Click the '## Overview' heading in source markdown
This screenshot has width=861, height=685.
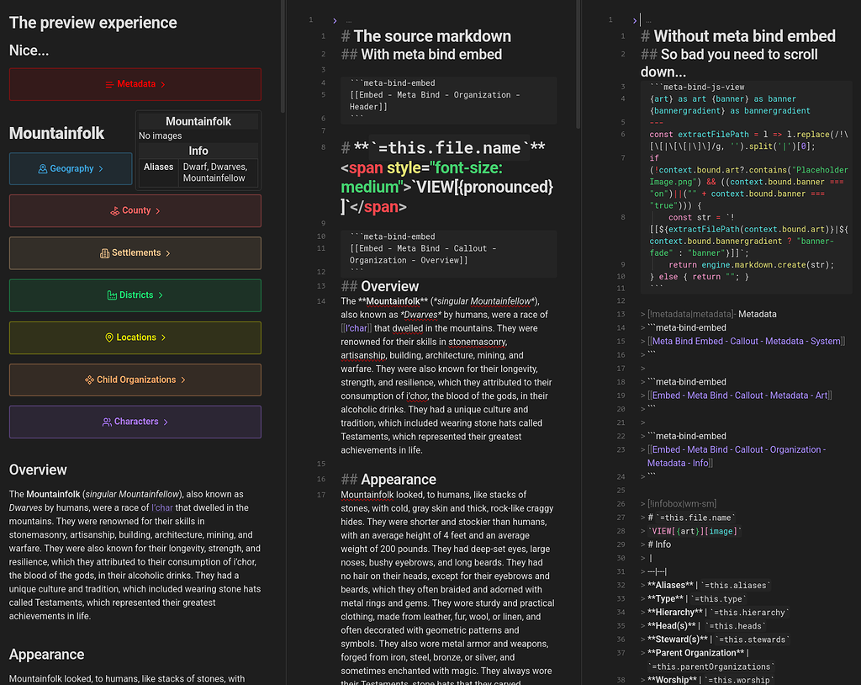click(380, 286)
